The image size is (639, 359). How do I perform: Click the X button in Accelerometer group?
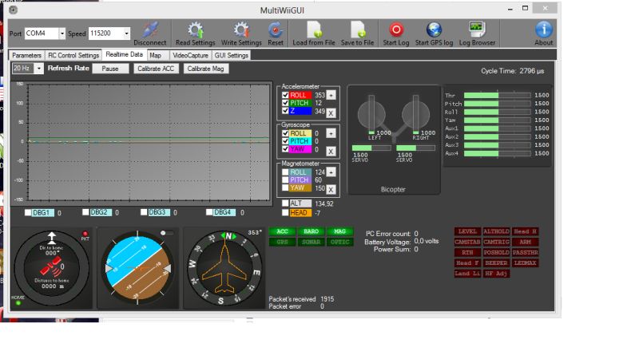coord(331,113)
